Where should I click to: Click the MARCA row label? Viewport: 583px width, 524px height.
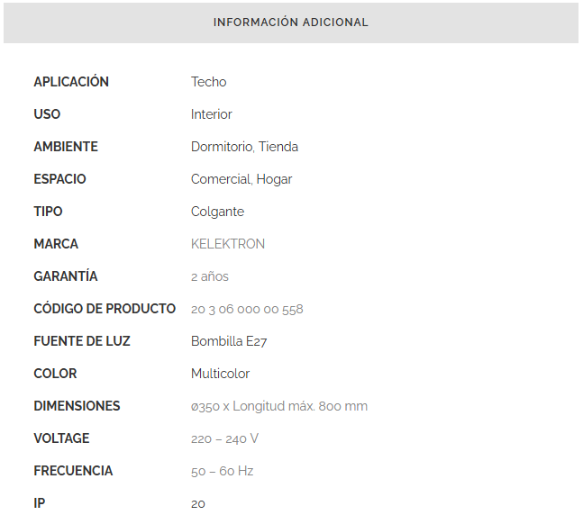tap(56, 244)
